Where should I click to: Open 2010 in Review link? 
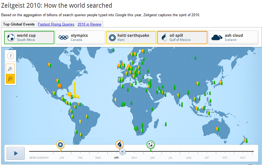(89, 24)
